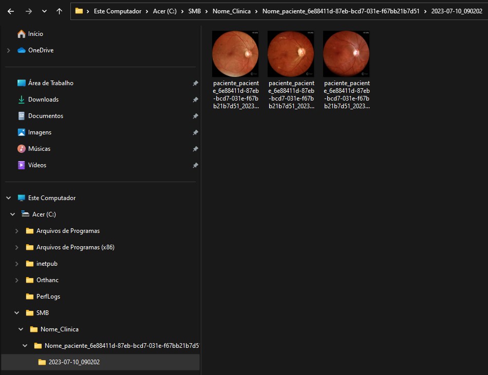Unpin Músicas via its pin icon

pyautogui.click(x=195, y=149)
